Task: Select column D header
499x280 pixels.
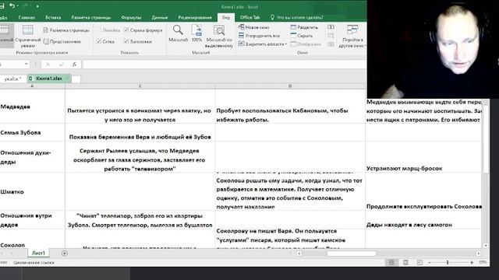Action: (x=290, y=86)
